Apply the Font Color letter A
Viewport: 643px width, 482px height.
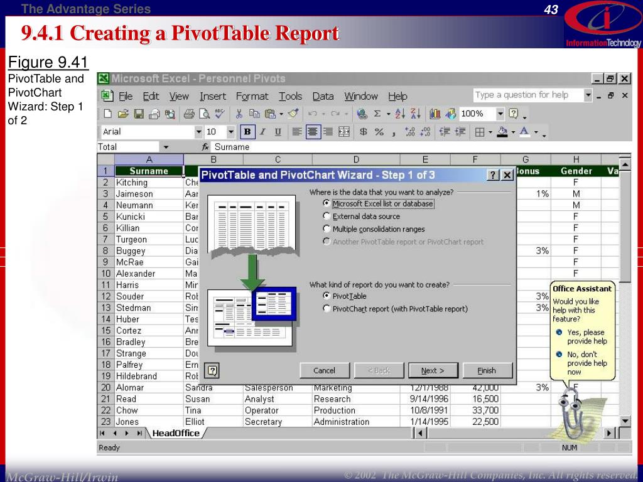pos(524,132)
